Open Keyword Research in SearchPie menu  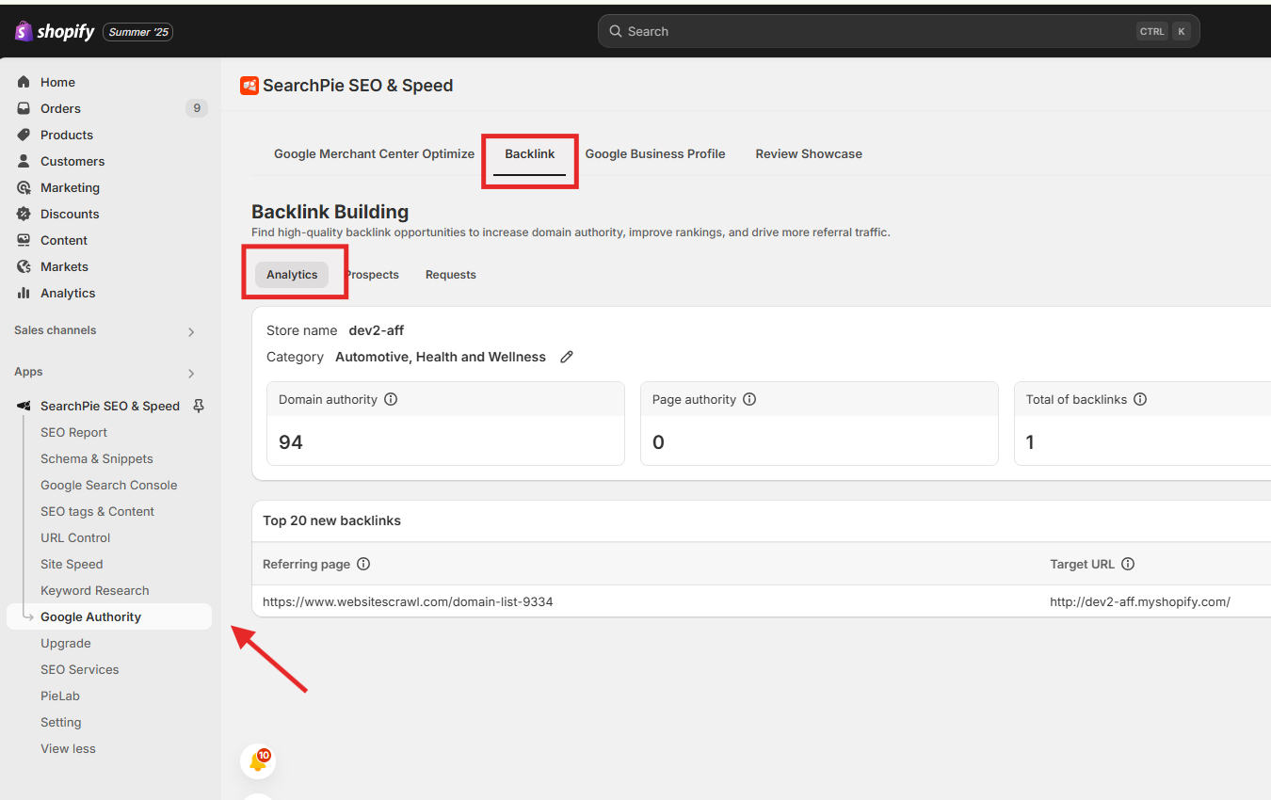[x=94, y=590]
